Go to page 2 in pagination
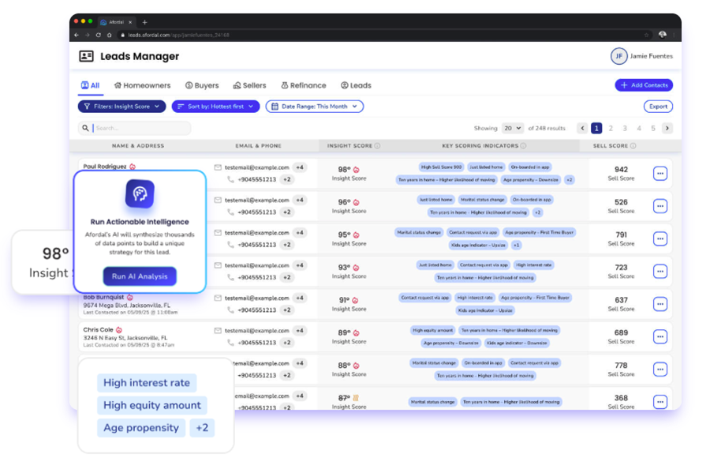710x469 pixels. [x=611, y=128]
